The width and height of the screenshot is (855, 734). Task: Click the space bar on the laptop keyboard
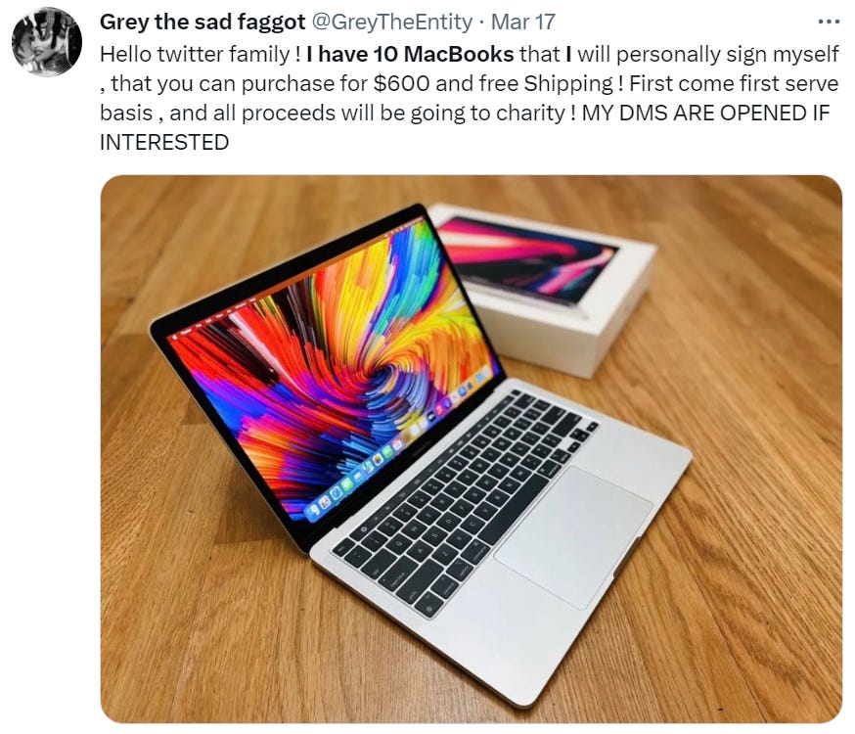[x=514, y=509]
